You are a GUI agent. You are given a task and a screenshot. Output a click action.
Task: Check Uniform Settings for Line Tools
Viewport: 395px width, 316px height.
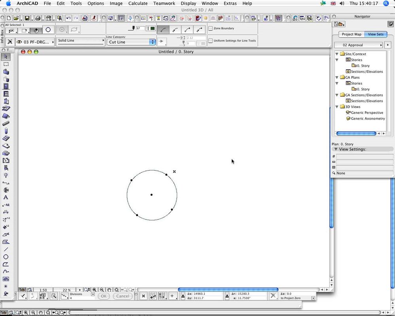211,40
